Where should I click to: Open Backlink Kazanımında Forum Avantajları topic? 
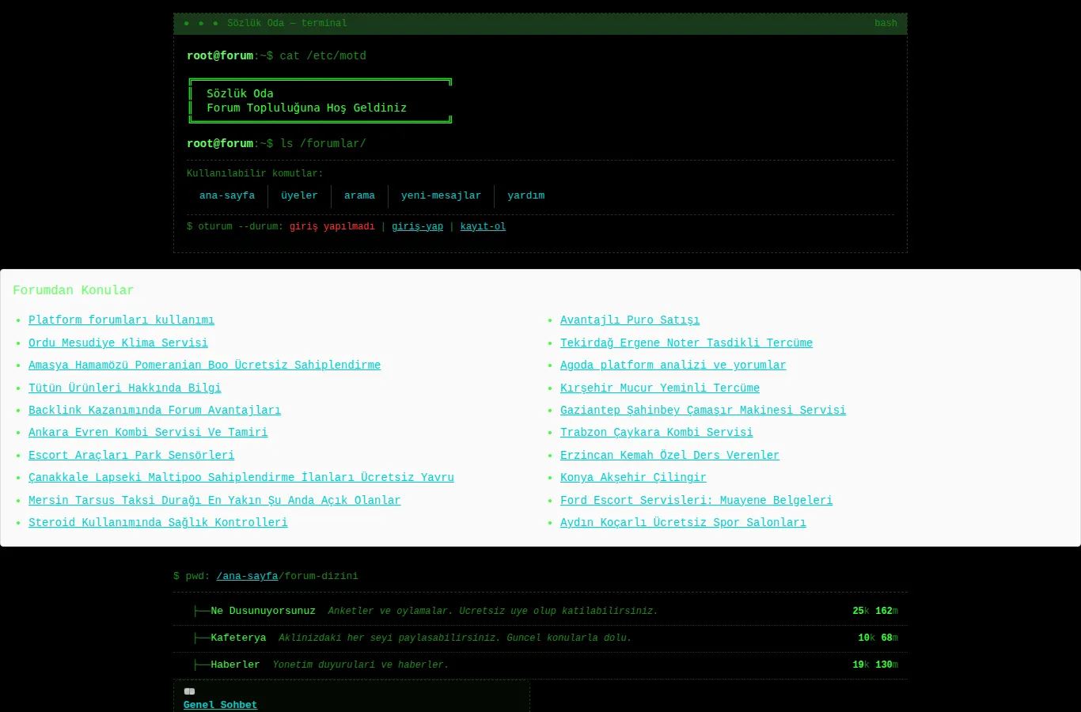pyautogui.click(x=154, y=411)
